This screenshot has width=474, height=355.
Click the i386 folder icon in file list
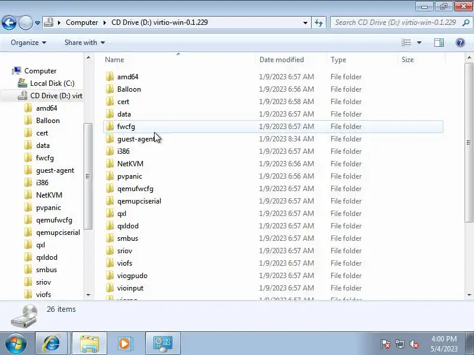point(110,151)
